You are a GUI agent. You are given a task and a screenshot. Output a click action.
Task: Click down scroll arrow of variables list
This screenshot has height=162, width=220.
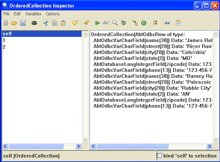[x=85, y=140]
